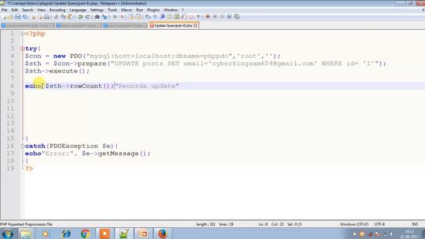This screenshot has height=239, width=425.
Task: Open Internet Explorer from the taskbar
Action: click(66, 233)
